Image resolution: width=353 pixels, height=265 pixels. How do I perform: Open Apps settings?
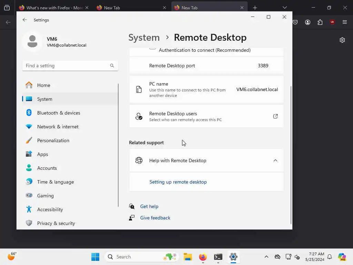pos(70,154)
